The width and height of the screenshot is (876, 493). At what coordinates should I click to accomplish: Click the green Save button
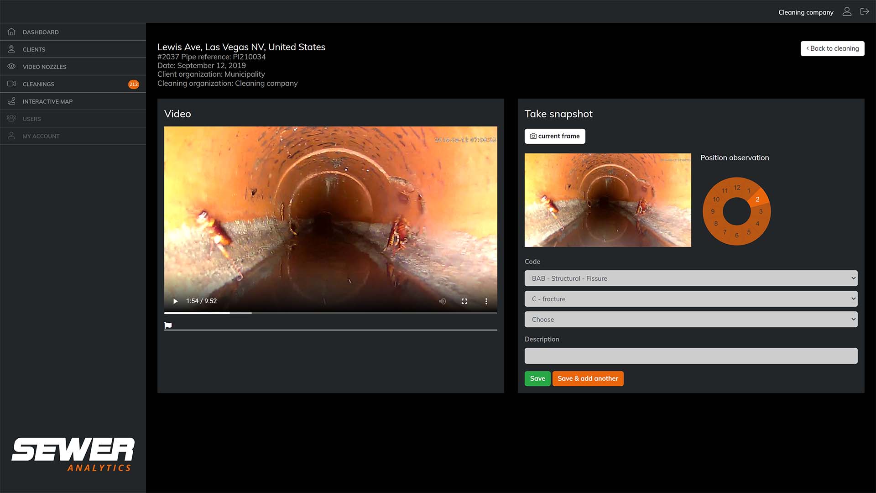537,378
